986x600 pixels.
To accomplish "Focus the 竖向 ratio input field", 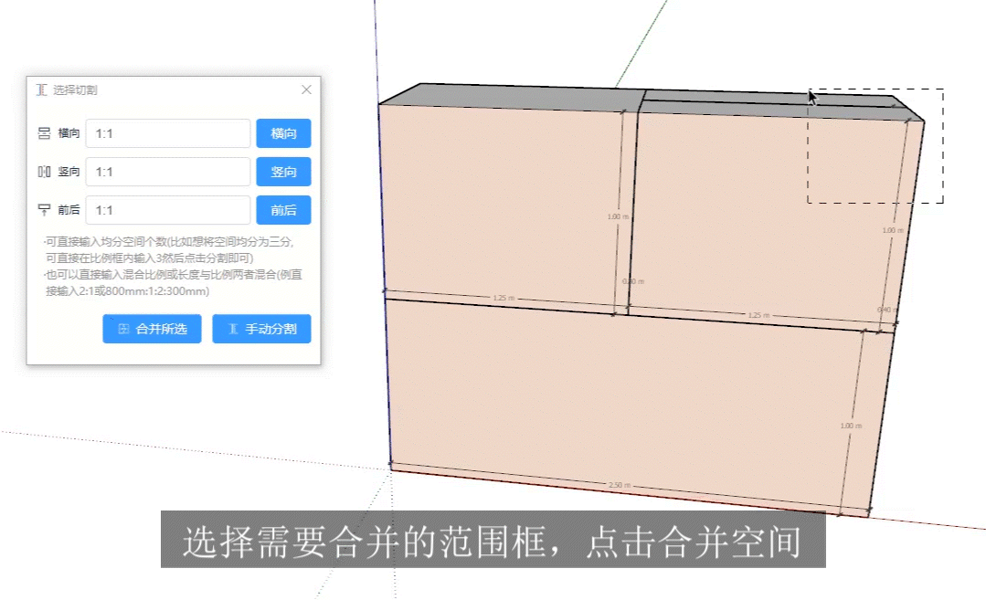I will coord(167,172).
